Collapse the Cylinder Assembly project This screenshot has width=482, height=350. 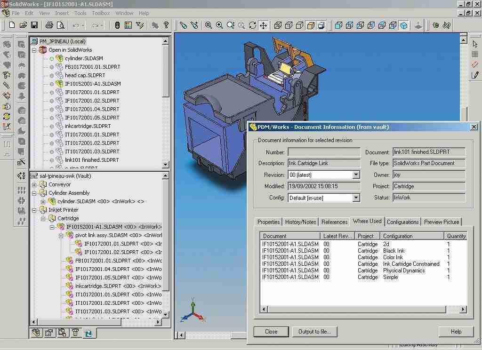34,193
